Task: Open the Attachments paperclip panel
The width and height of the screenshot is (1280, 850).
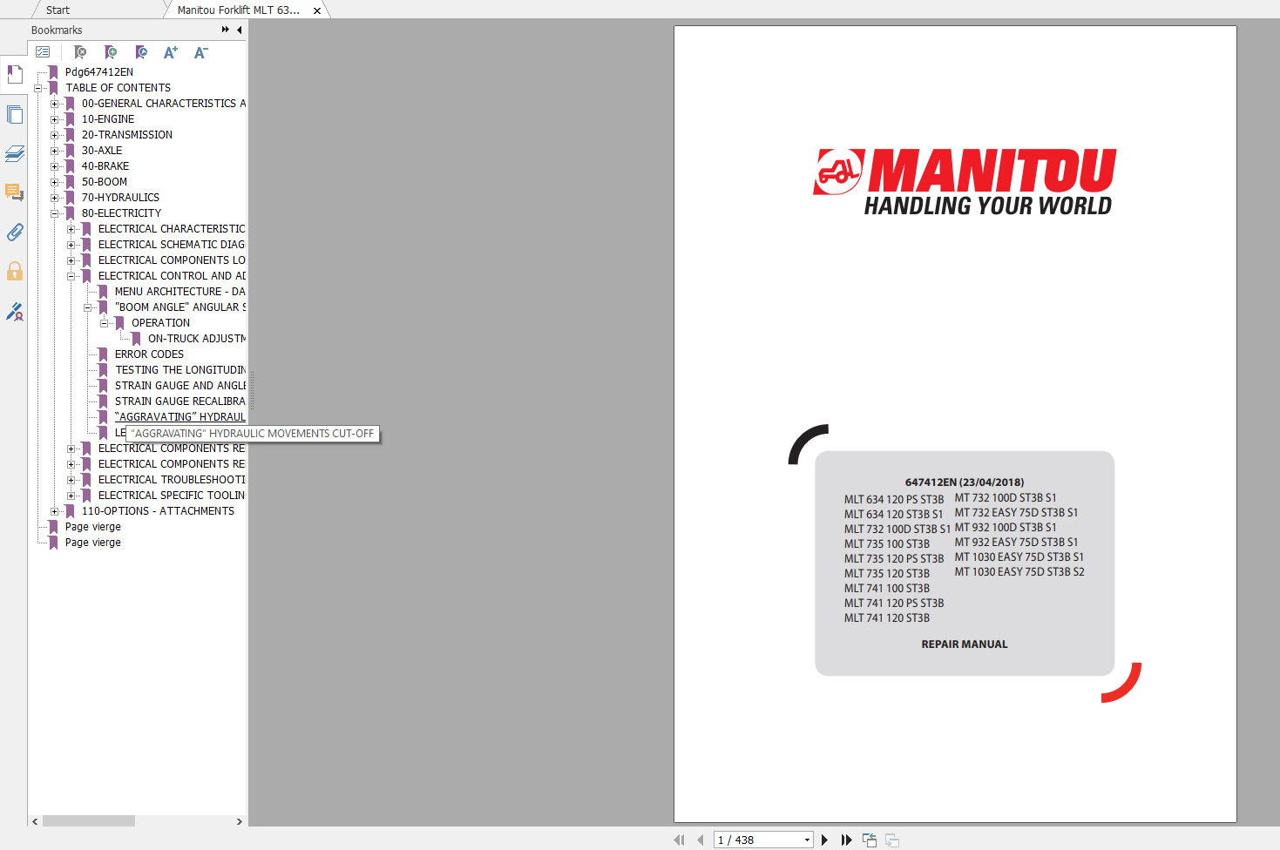Action: [15, 232]
